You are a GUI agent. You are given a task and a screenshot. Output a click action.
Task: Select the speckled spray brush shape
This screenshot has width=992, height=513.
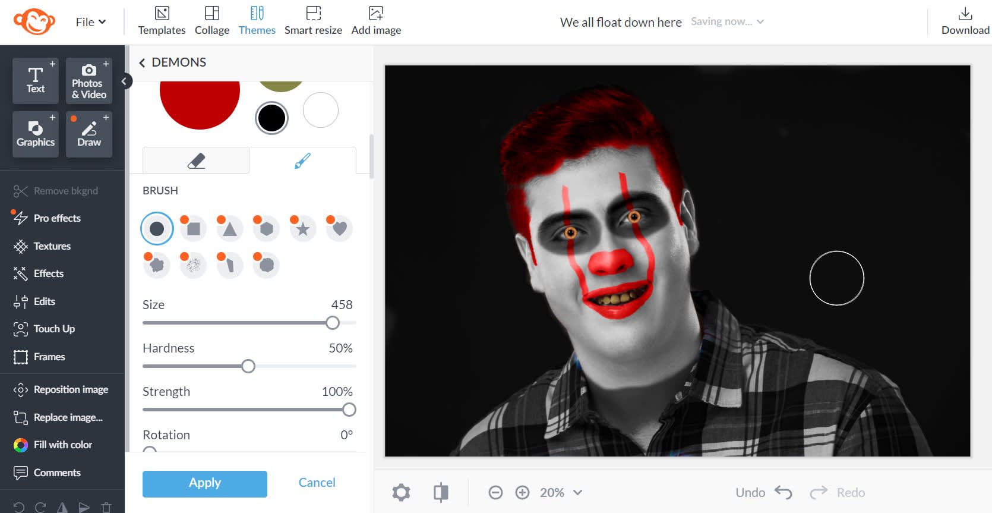(x=194, y=265)
